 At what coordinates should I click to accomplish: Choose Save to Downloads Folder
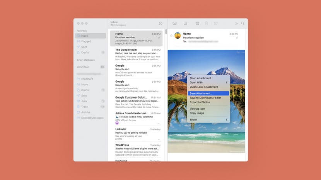pos(208,98)
